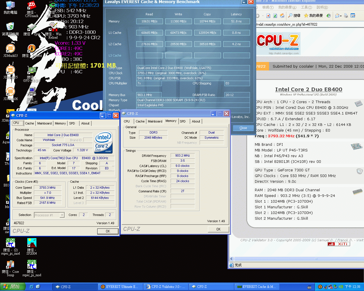The height and width of the screenshot is (291, 364).
Task: Click the CPU-Z validation database logo
Action: point(278,43)
